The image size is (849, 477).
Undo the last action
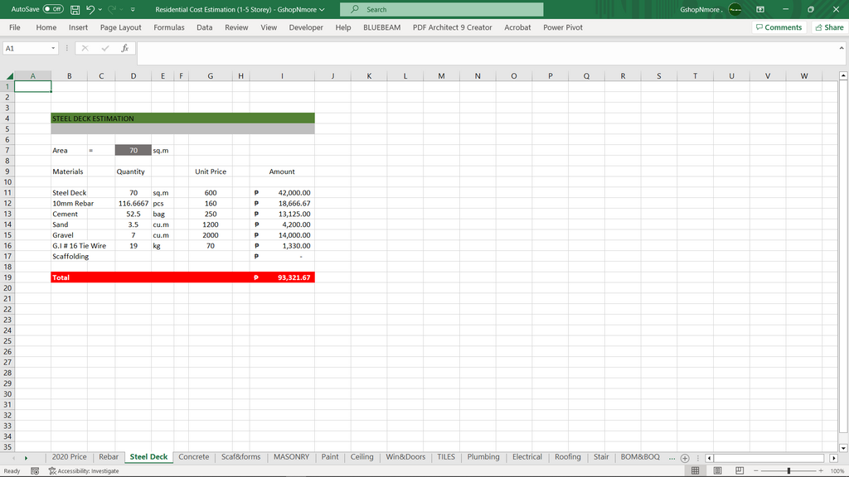point(90,10)
